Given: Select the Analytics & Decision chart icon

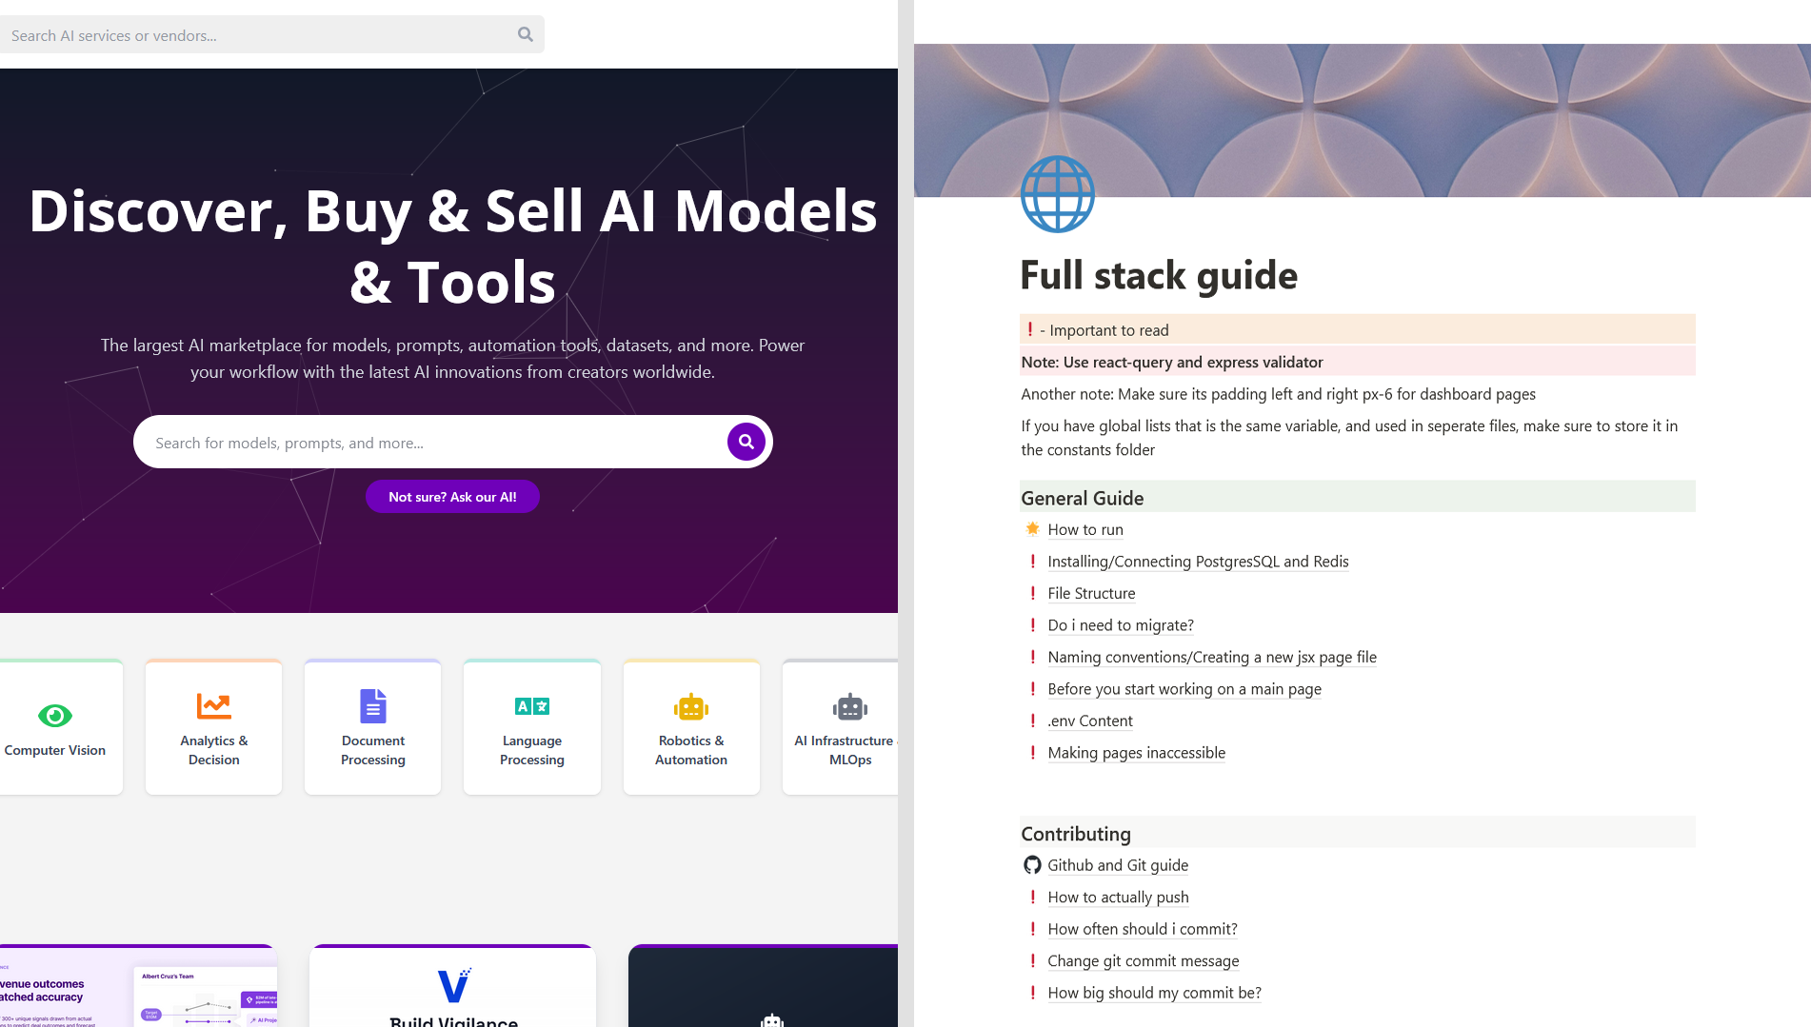Looking at the screenshot, I should pos(213,706).
